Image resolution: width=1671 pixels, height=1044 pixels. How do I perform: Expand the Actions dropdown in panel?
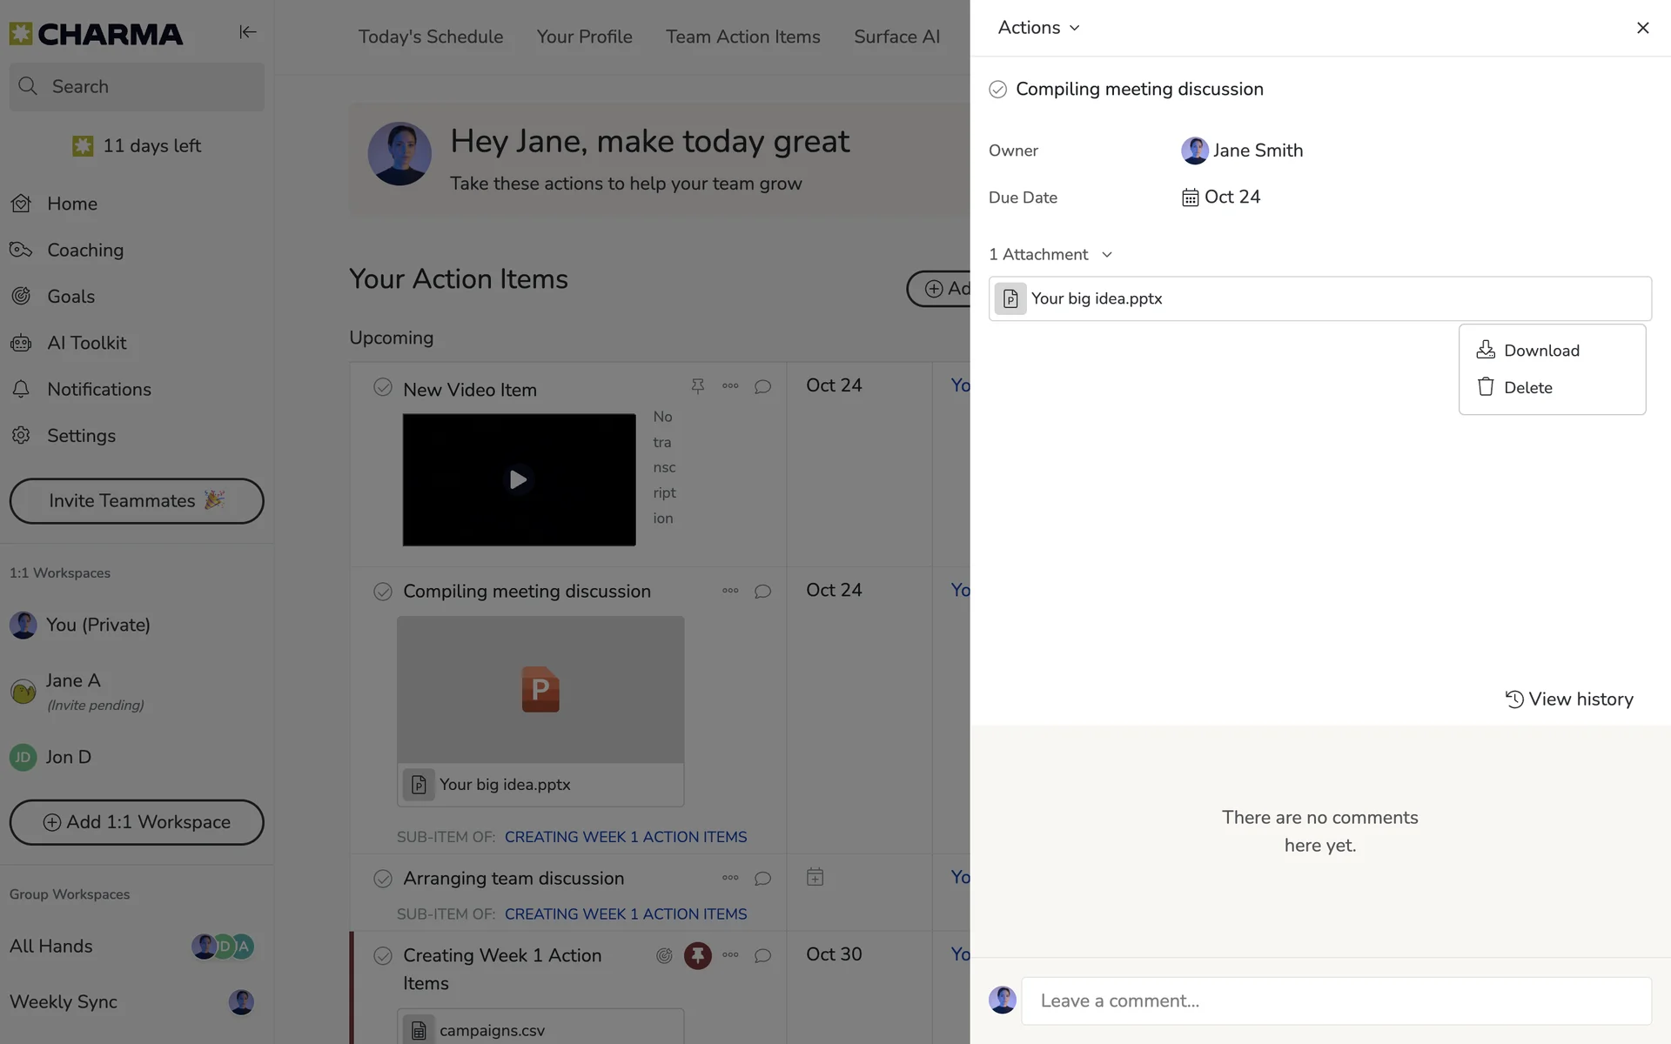pos(1038,28)
